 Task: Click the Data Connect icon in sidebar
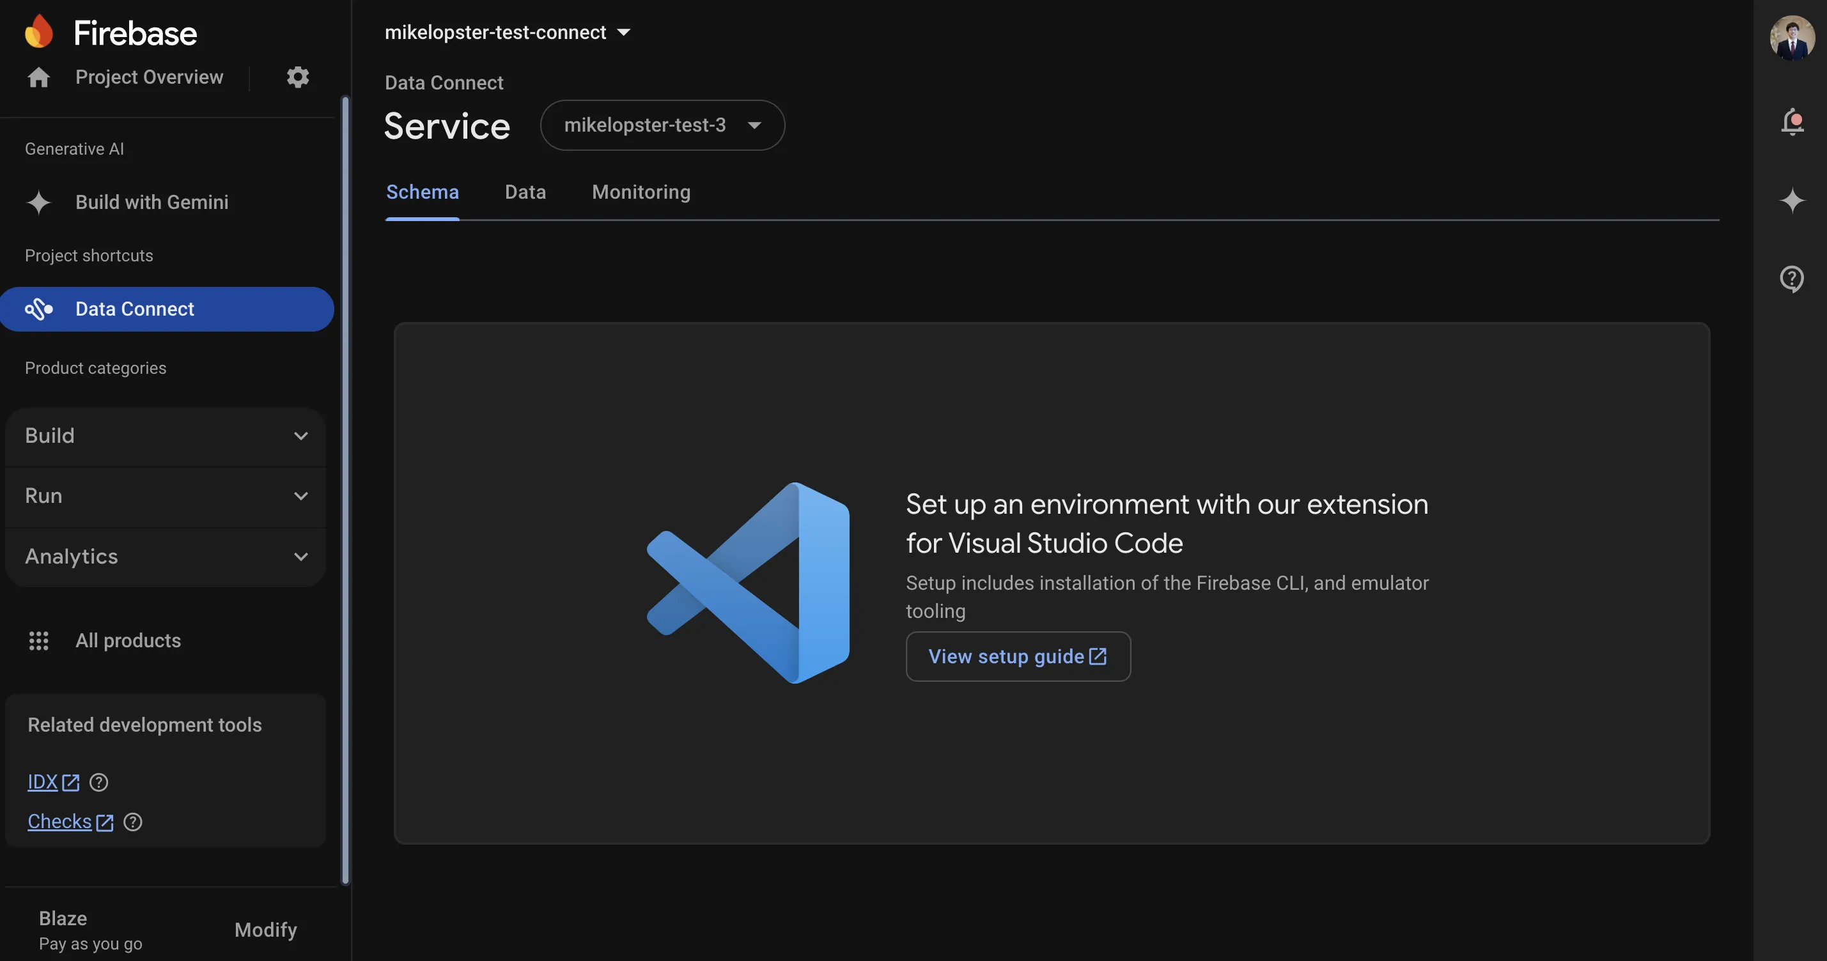click(39, 309)
